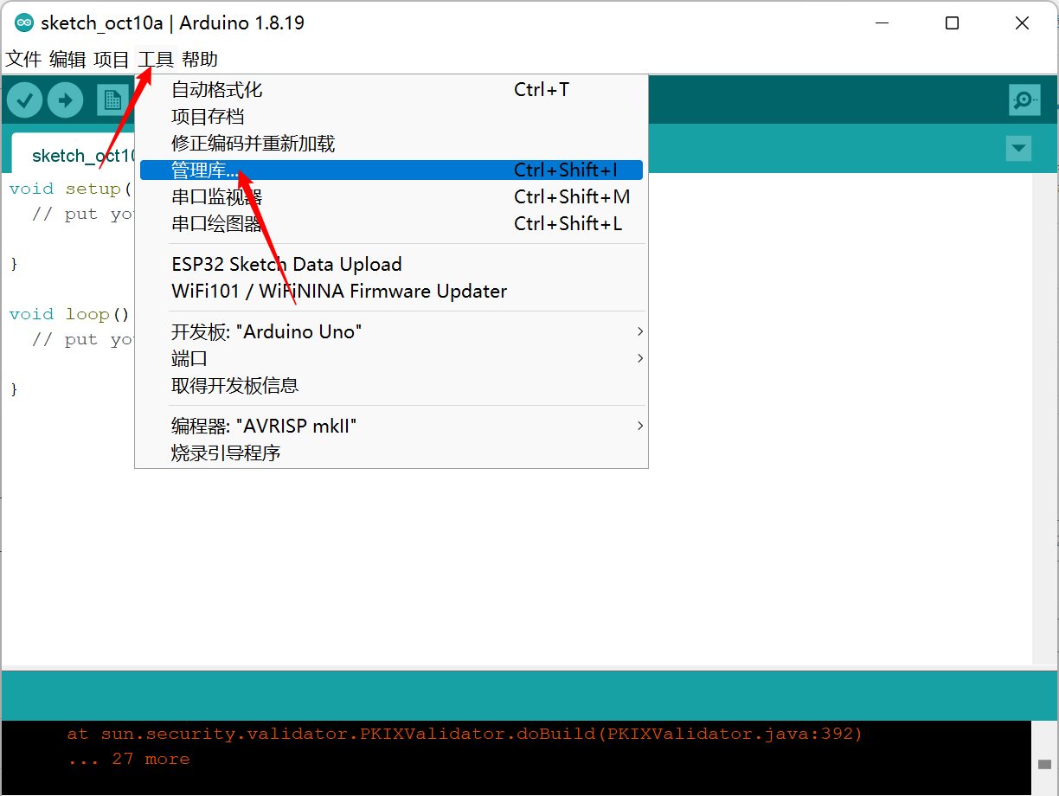The width and height of the screenshot is (1059, 796).
Task: Open the 编辑 menu
Action: (67, 59)
